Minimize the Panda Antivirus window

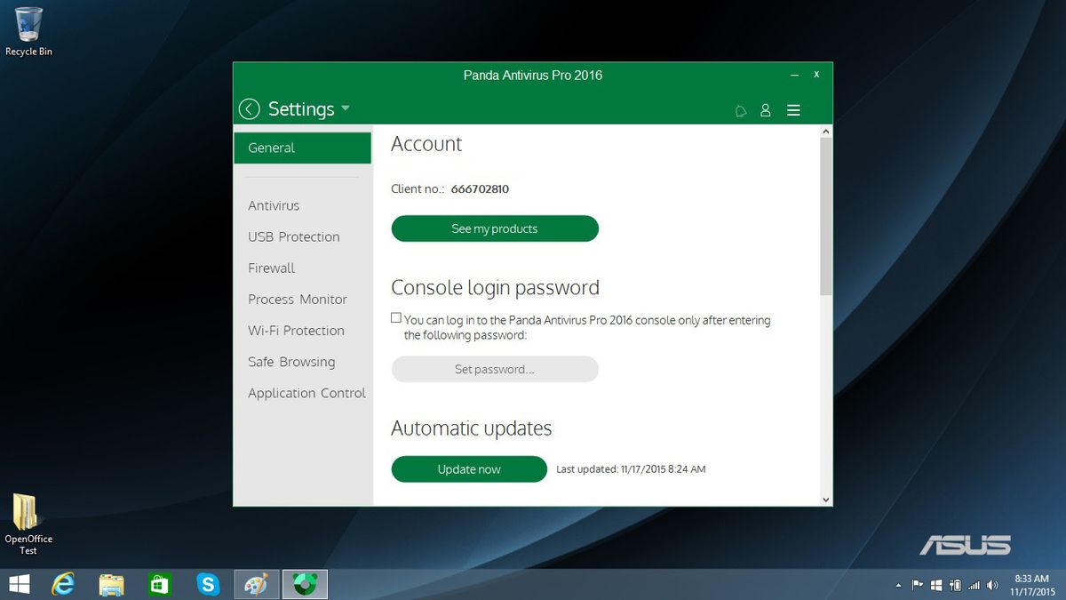coord(795,75)
